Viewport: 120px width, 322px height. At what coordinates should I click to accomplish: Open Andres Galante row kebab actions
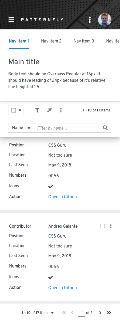111,226
